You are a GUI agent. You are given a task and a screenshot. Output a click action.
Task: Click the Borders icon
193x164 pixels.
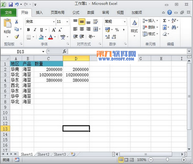coord(28,37)
